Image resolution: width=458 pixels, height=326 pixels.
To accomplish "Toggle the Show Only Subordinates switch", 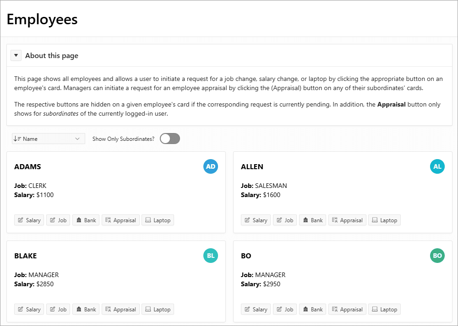I will click(170, 139).
